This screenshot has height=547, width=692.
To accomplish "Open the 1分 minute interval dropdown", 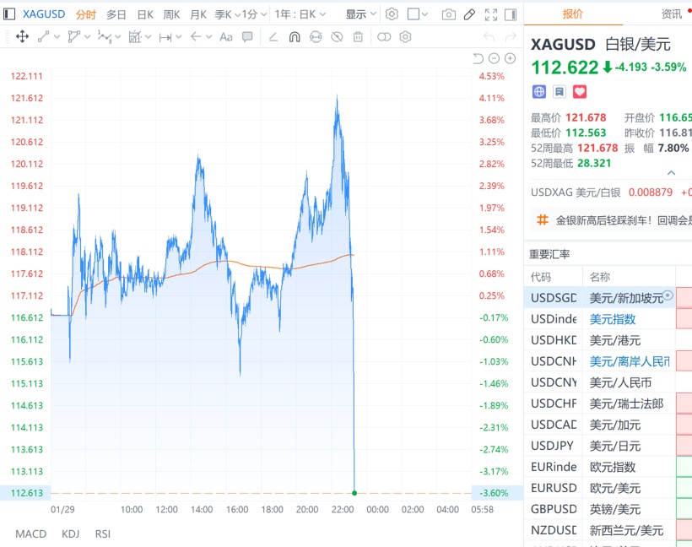I will [x=254, y=14].
